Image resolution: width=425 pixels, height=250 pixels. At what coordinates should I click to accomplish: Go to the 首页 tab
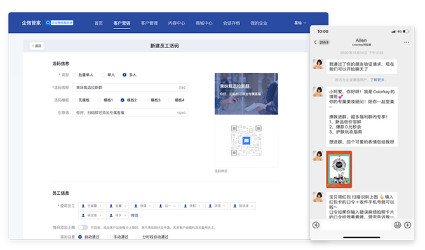[x=98, y=23]
